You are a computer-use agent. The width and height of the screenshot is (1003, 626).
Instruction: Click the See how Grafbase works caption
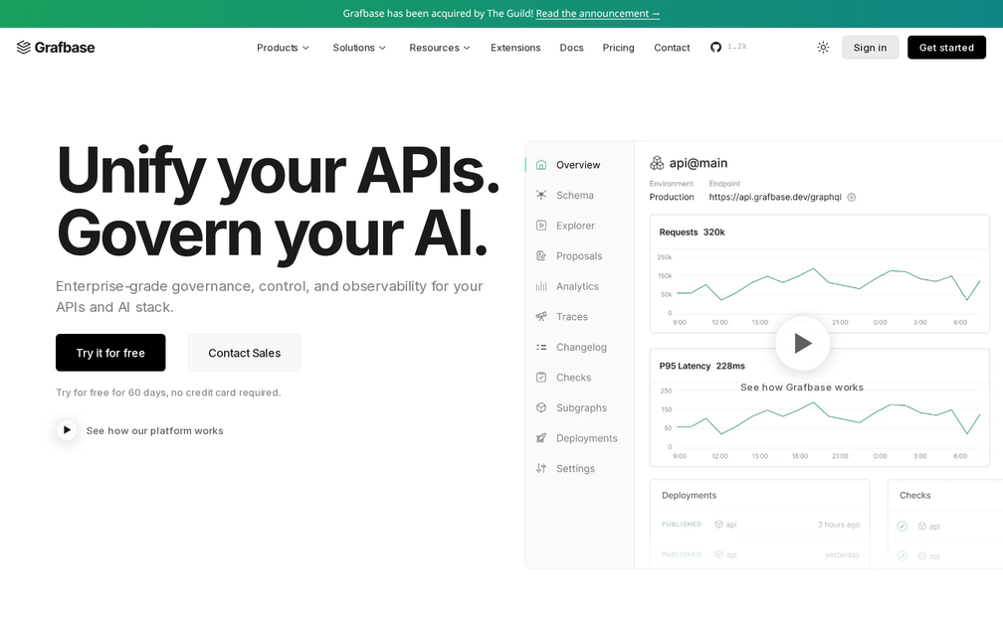pos(802,388)
